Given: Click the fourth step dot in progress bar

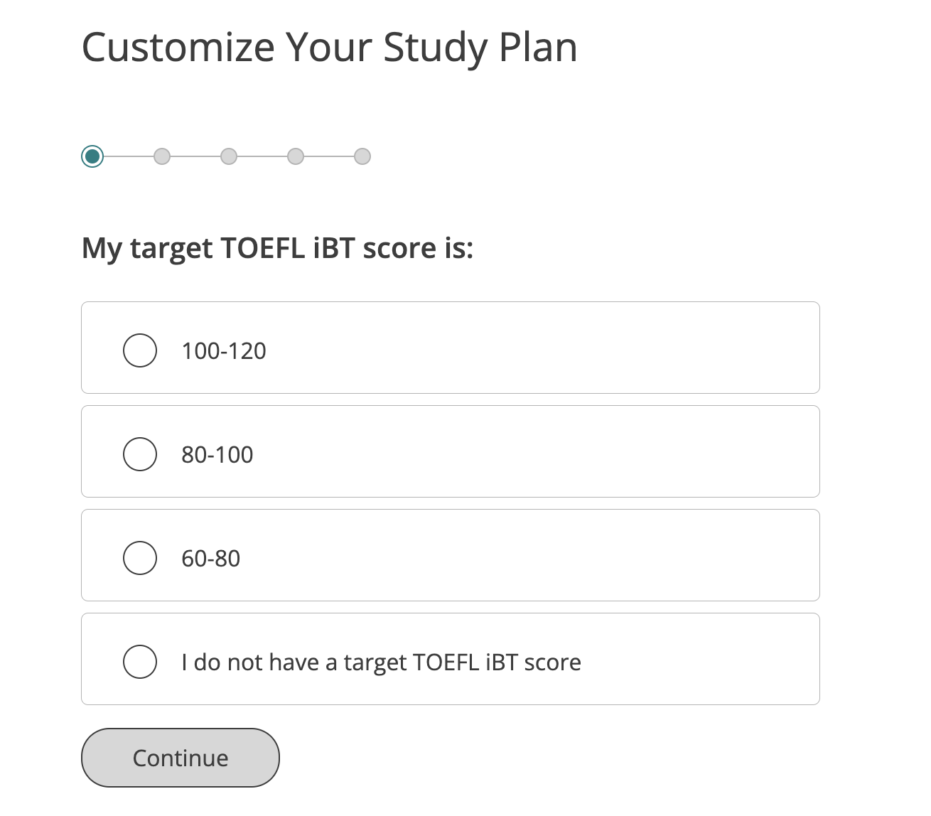Looking at the screenshot, I should [x=296, y=156].
